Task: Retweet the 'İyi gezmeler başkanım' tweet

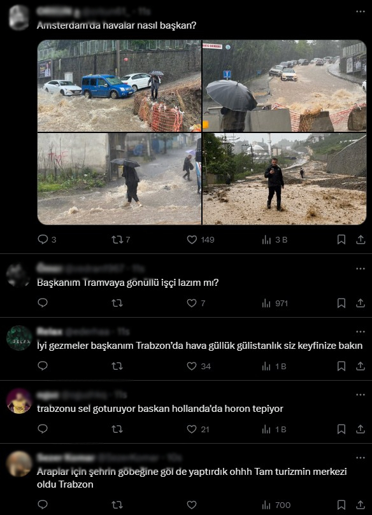Action: coord(117,366)
